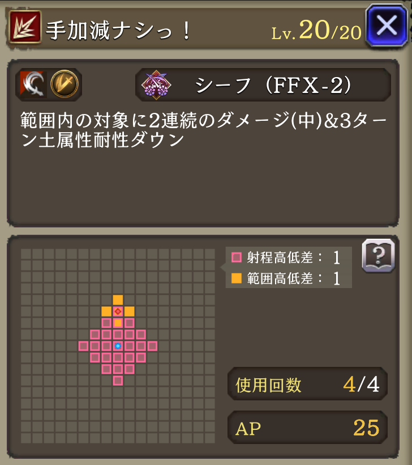
Task: Select the シーフ (FFX-2) job label
Action: (x=273, y=86)
